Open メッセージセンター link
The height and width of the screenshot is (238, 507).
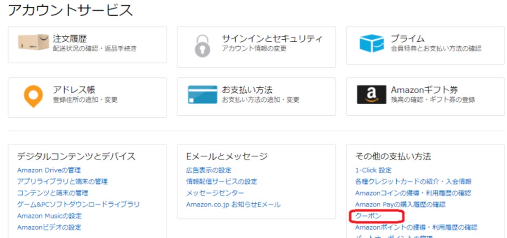click(215, 193)
